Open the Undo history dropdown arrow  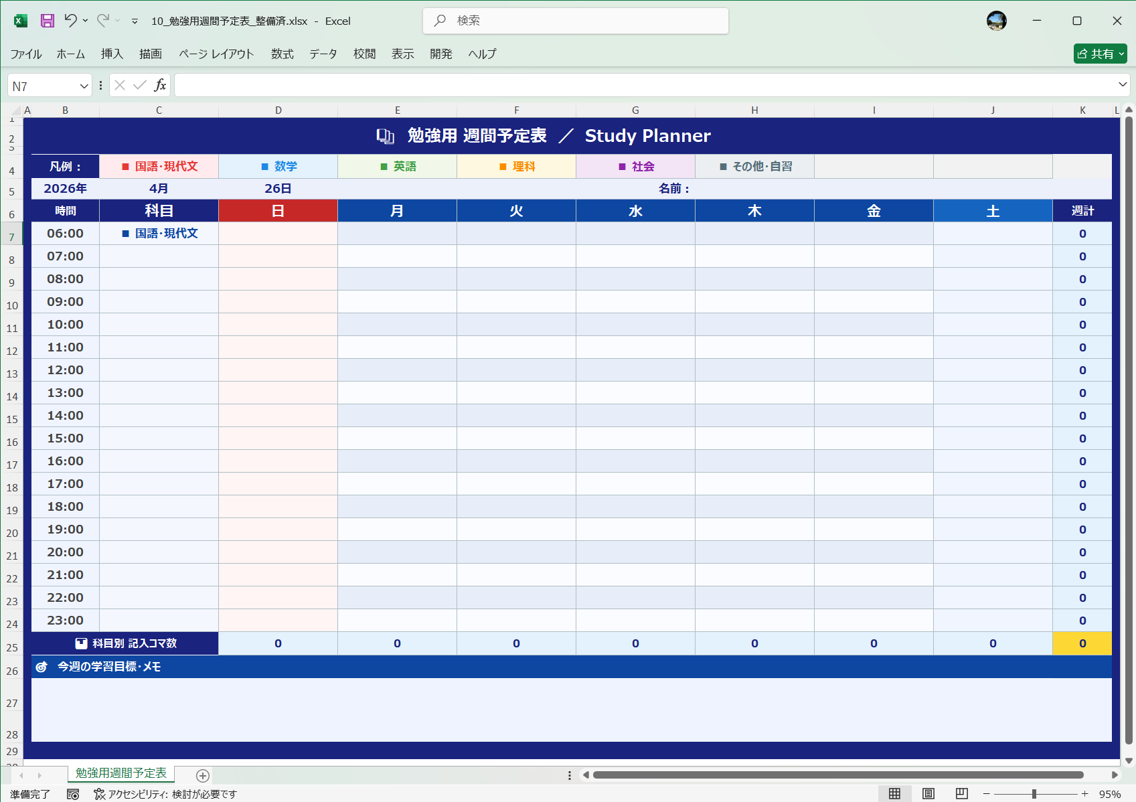point(85,21)
